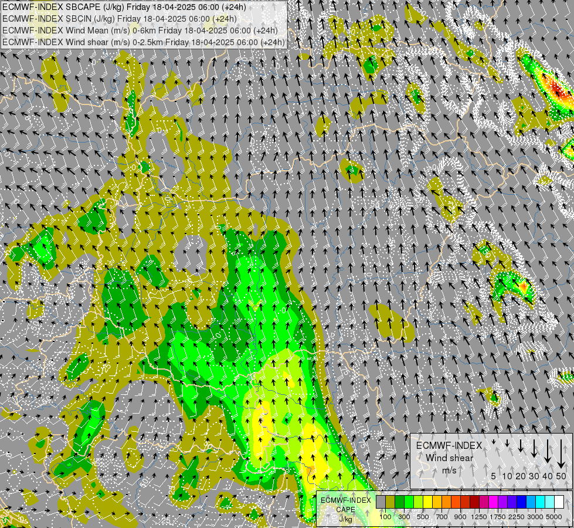
Task: Click the '700' CAPE legend value
Action: (x=442, y=517)
